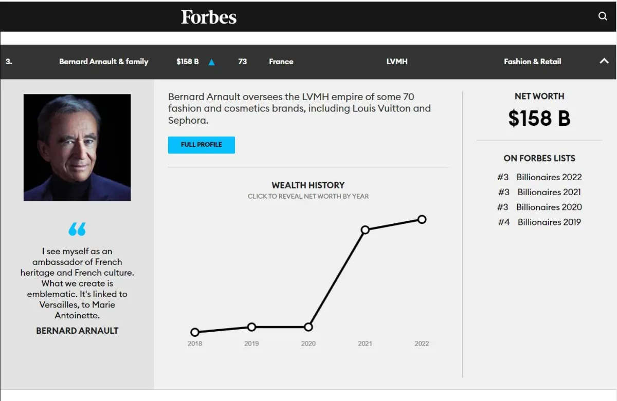
Task: Reveal net worth for 2021 data point
Action: click(365, 230)
